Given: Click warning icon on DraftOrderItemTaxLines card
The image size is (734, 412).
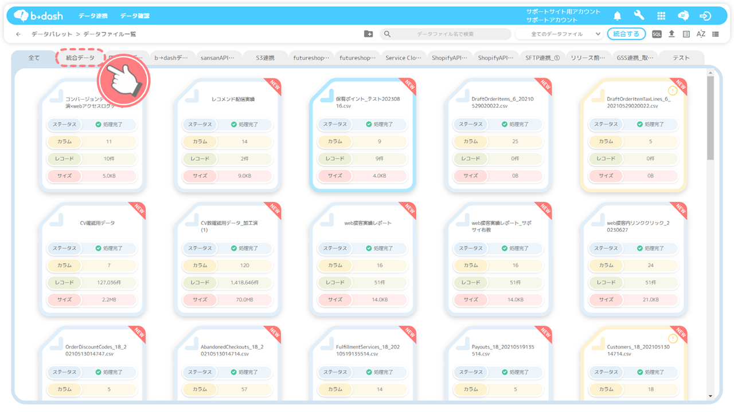Looking at the screenshot, I should pyautogui.click(x=673, y=90).
